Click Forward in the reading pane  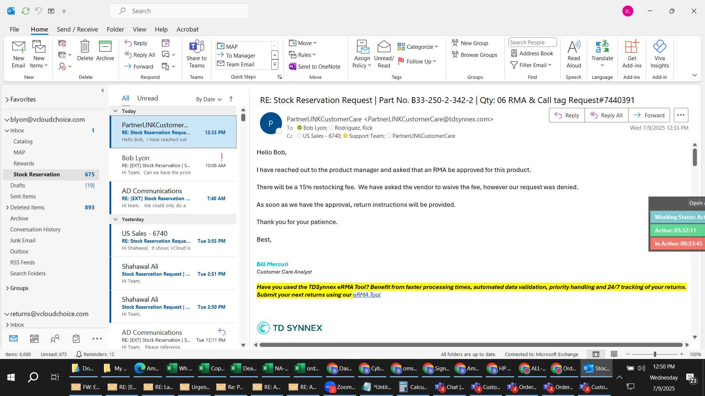click(649, 115)
